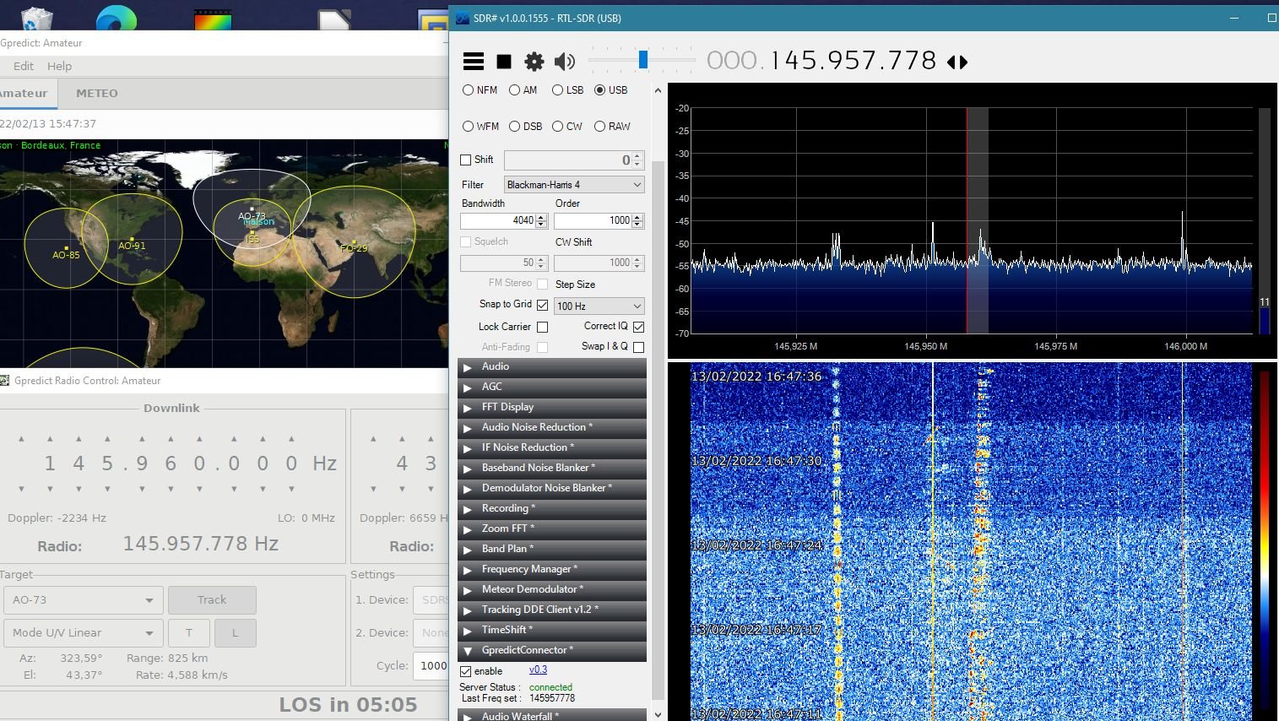Expand the IF Noise Reduction panel

click(552, 448)
